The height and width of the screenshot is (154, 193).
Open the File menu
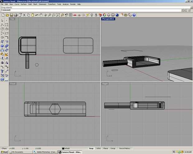click(x=2, y=4)
